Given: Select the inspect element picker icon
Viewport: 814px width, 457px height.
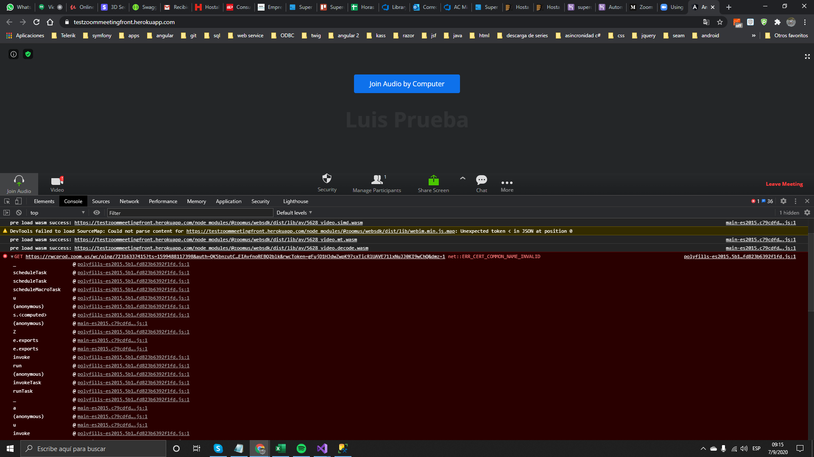Looking at the screenshot, I should coord(7,201).
